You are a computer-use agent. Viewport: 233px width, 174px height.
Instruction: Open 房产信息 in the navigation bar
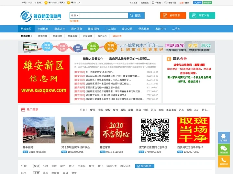tap(76, 29)
